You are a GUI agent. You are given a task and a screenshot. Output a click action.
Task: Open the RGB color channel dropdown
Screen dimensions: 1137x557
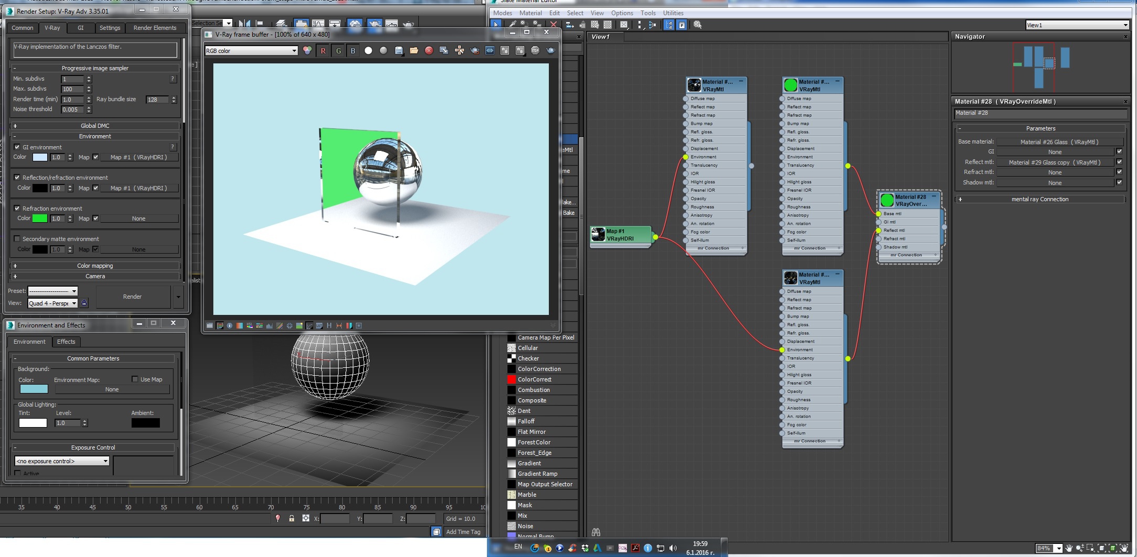pos(251,51)
